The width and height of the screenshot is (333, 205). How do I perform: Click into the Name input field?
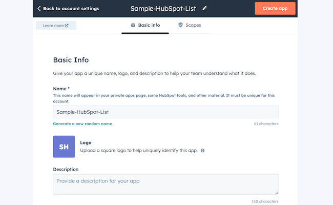click(165, 112)
